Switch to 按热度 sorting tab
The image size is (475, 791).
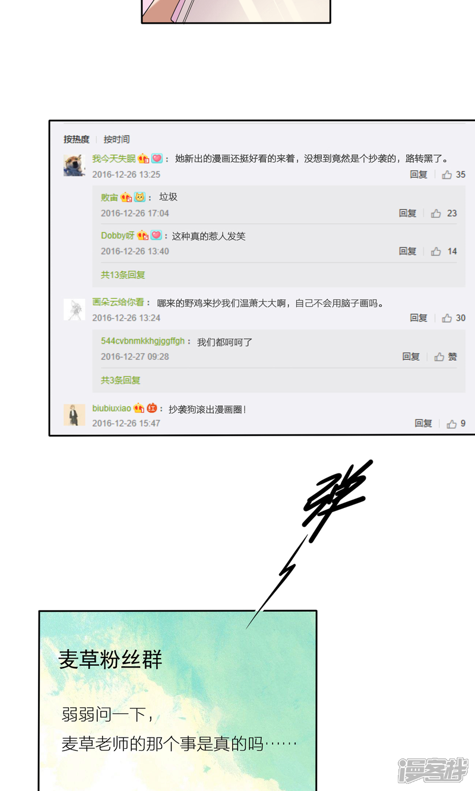(x=77, y=139)
